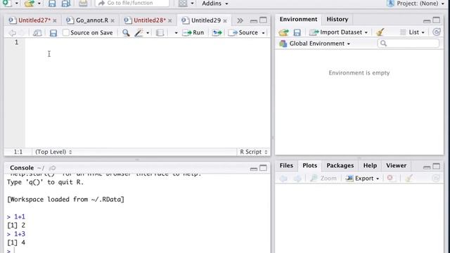Viewport: 450px width, 253px height.
Task: Open the new file dropdown arrow
Action: [x=17, y=4]
